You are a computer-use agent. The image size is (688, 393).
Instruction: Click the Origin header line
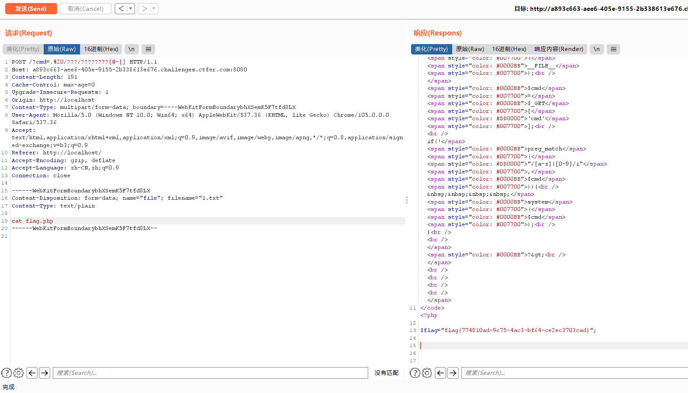(x=53, y=100)
